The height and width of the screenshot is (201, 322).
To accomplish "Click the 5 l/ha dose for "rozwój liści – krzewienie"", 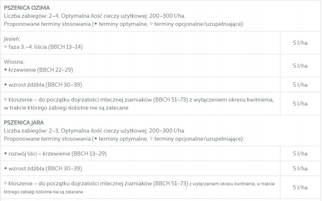I will pyautogui.click(x=300, y=153).
